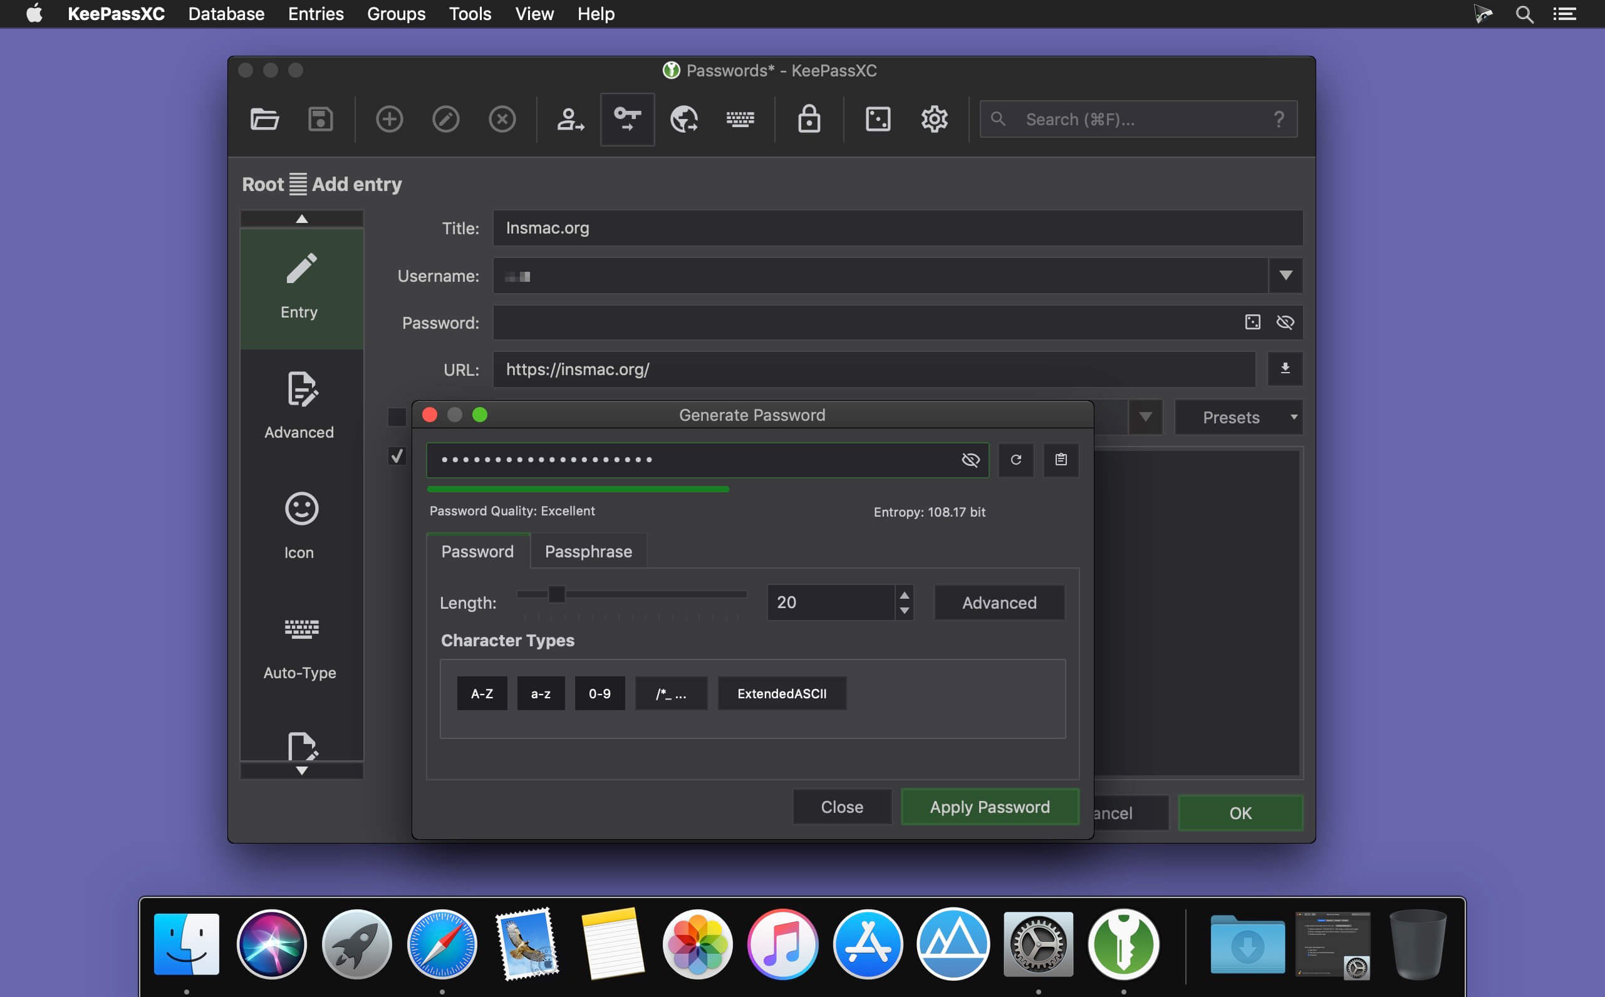Click the copy username toolbar icon
The image size is (1605, 997).
point(569,120)
